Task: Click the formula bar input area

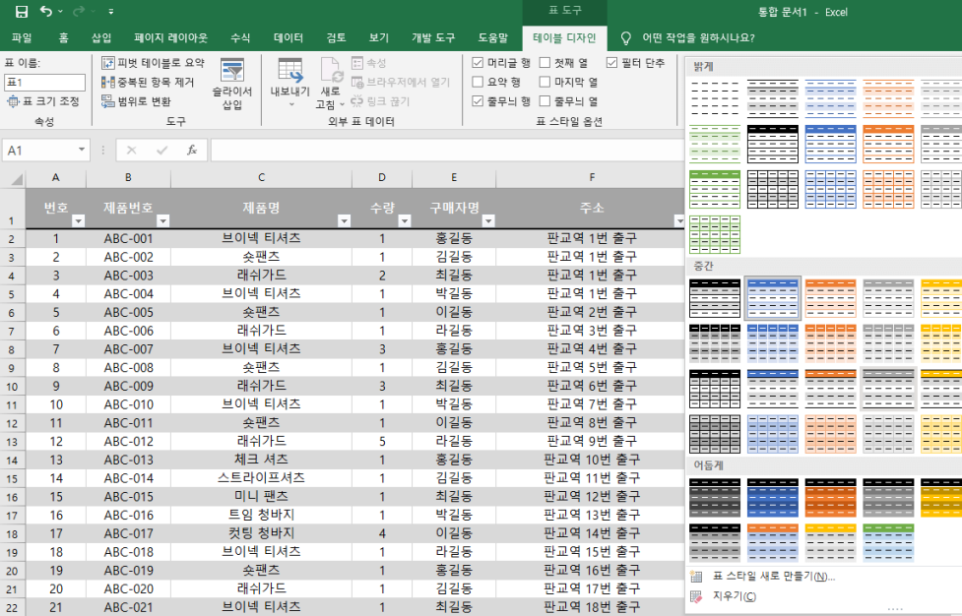Action: [x=447, y=151]
